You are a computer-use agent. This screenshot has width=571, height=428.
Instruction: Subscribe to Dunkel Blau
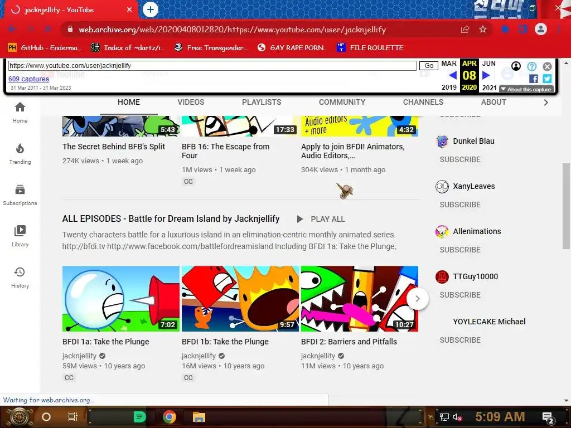click(x=460, y=159)
